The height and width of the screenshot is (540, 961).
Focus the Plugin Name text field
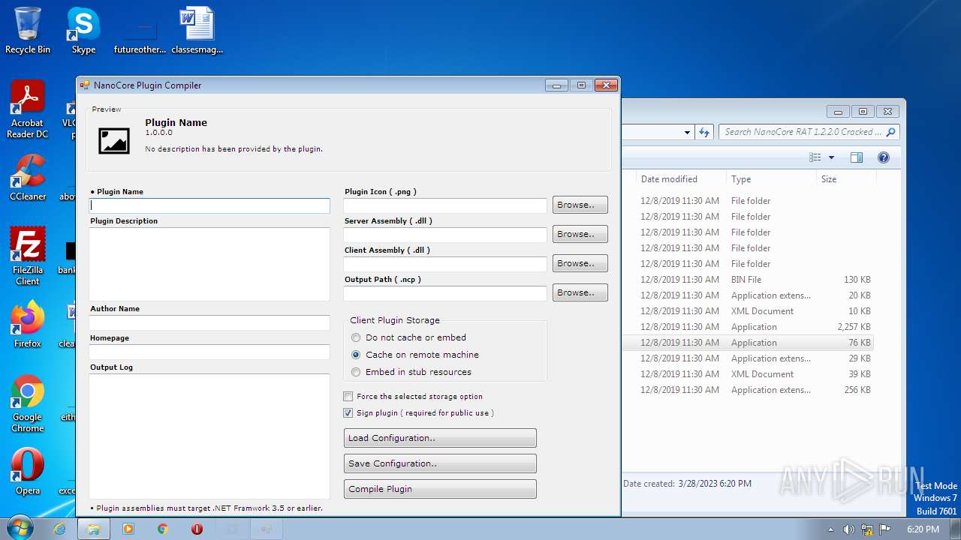[209, 205]
